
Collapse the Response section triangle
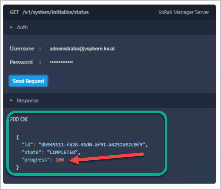click(x=11, y=101)
